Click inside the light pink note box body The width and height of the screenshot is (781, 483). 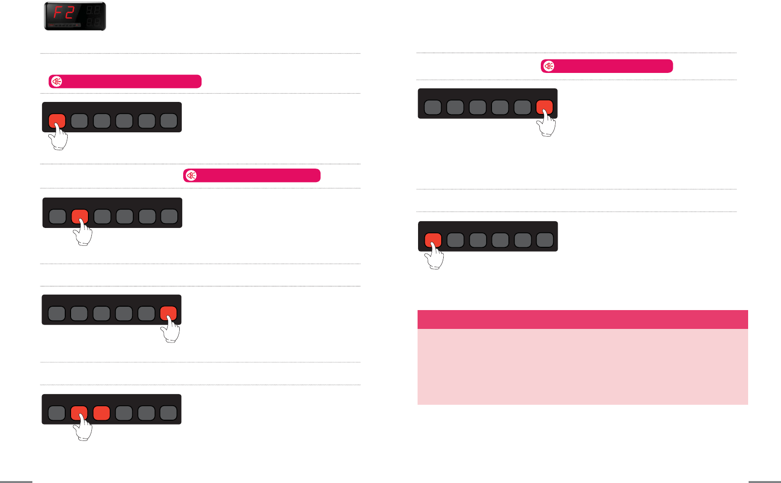click(582, 367)
